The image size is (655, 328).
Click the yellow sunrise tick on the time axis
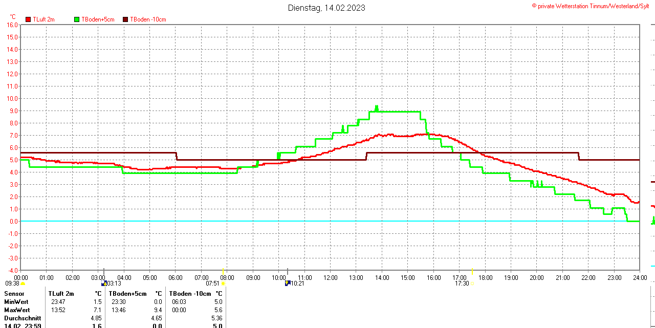pyautogui.click(x=223, y=271)
